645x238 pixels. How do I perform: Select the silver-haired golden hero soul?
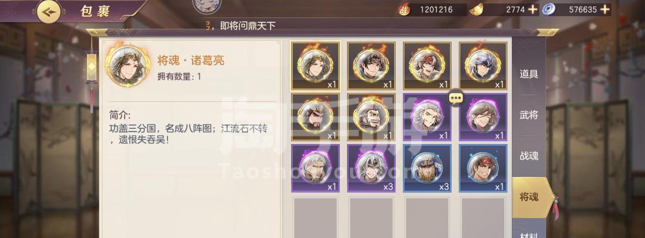[x=483, y=66]
